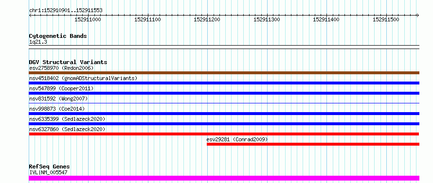Click the red nsv6327860 Sedlazeck2020 bar
Image resolution: width=433 pixels, height=183 pixels.
click(224, 134)
